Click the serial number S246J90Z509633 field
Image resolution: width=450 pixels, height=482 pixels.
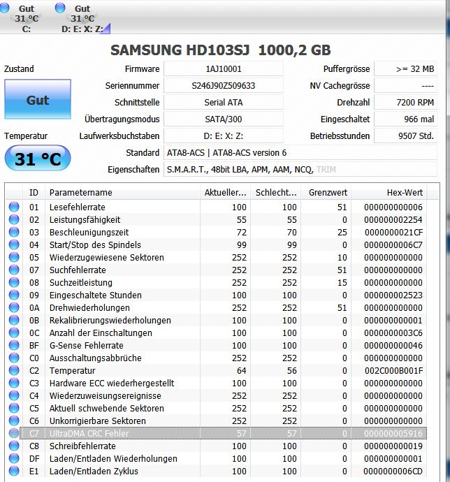(224, 85)
